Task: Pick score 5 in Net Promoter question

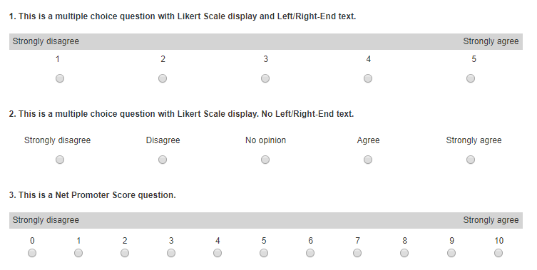Action: click(264, 253)
